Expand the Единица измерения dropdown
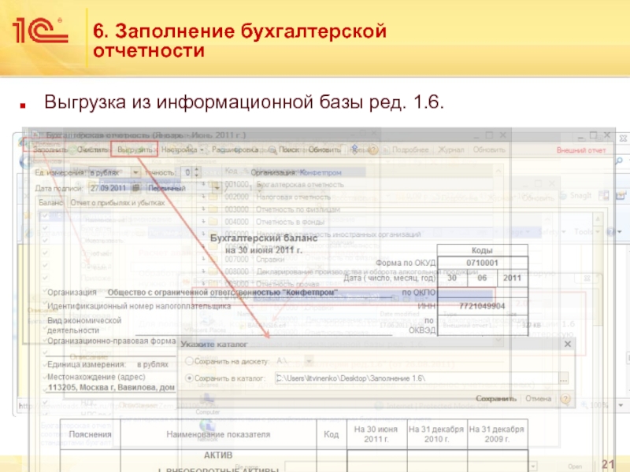 point(135,171)
